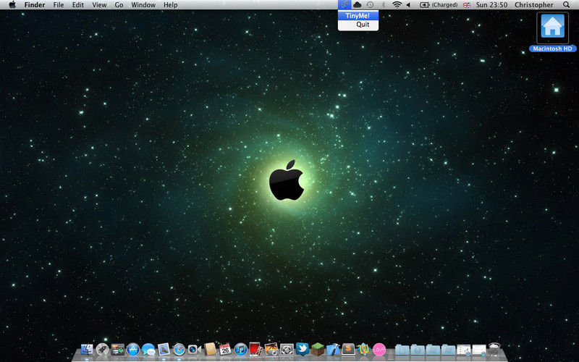
Task: Open the CloudApp cloud icon in menu bar
Action: 357,5
